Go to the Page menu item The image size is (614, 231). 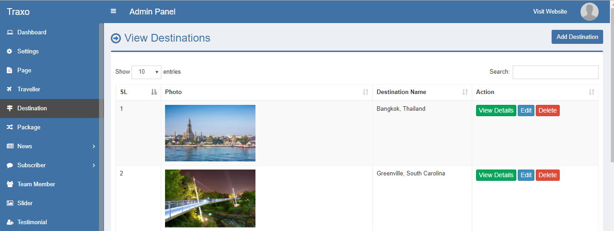24,71
